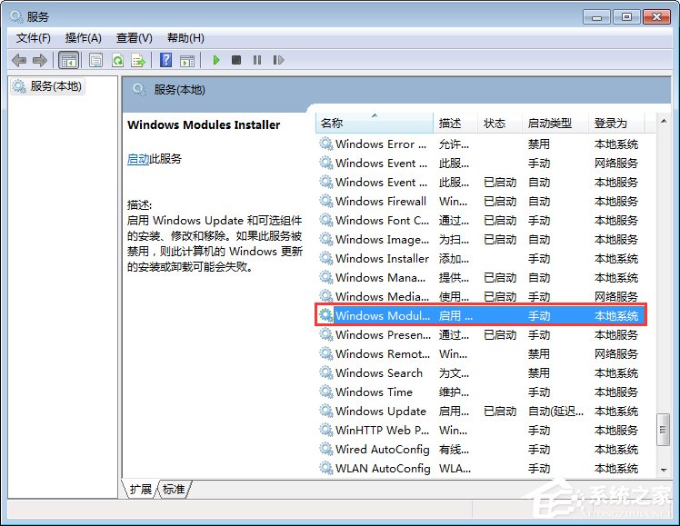This screenshot has height=526, width=680.
Task: Toggle the show/hide Action pane icon
Action: 187,60
